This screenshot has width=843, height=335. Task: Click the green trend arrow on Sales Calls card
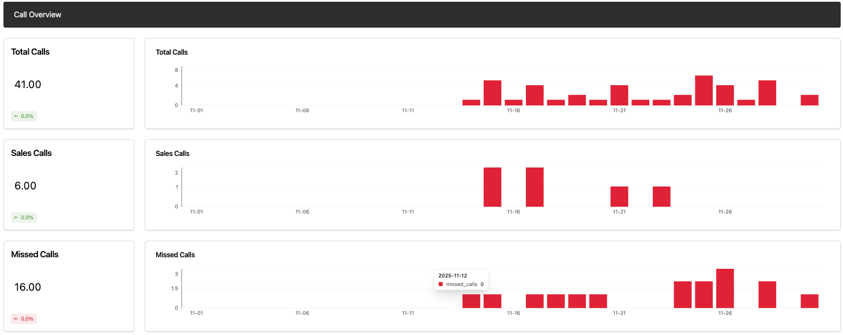[x=16, y=217]
